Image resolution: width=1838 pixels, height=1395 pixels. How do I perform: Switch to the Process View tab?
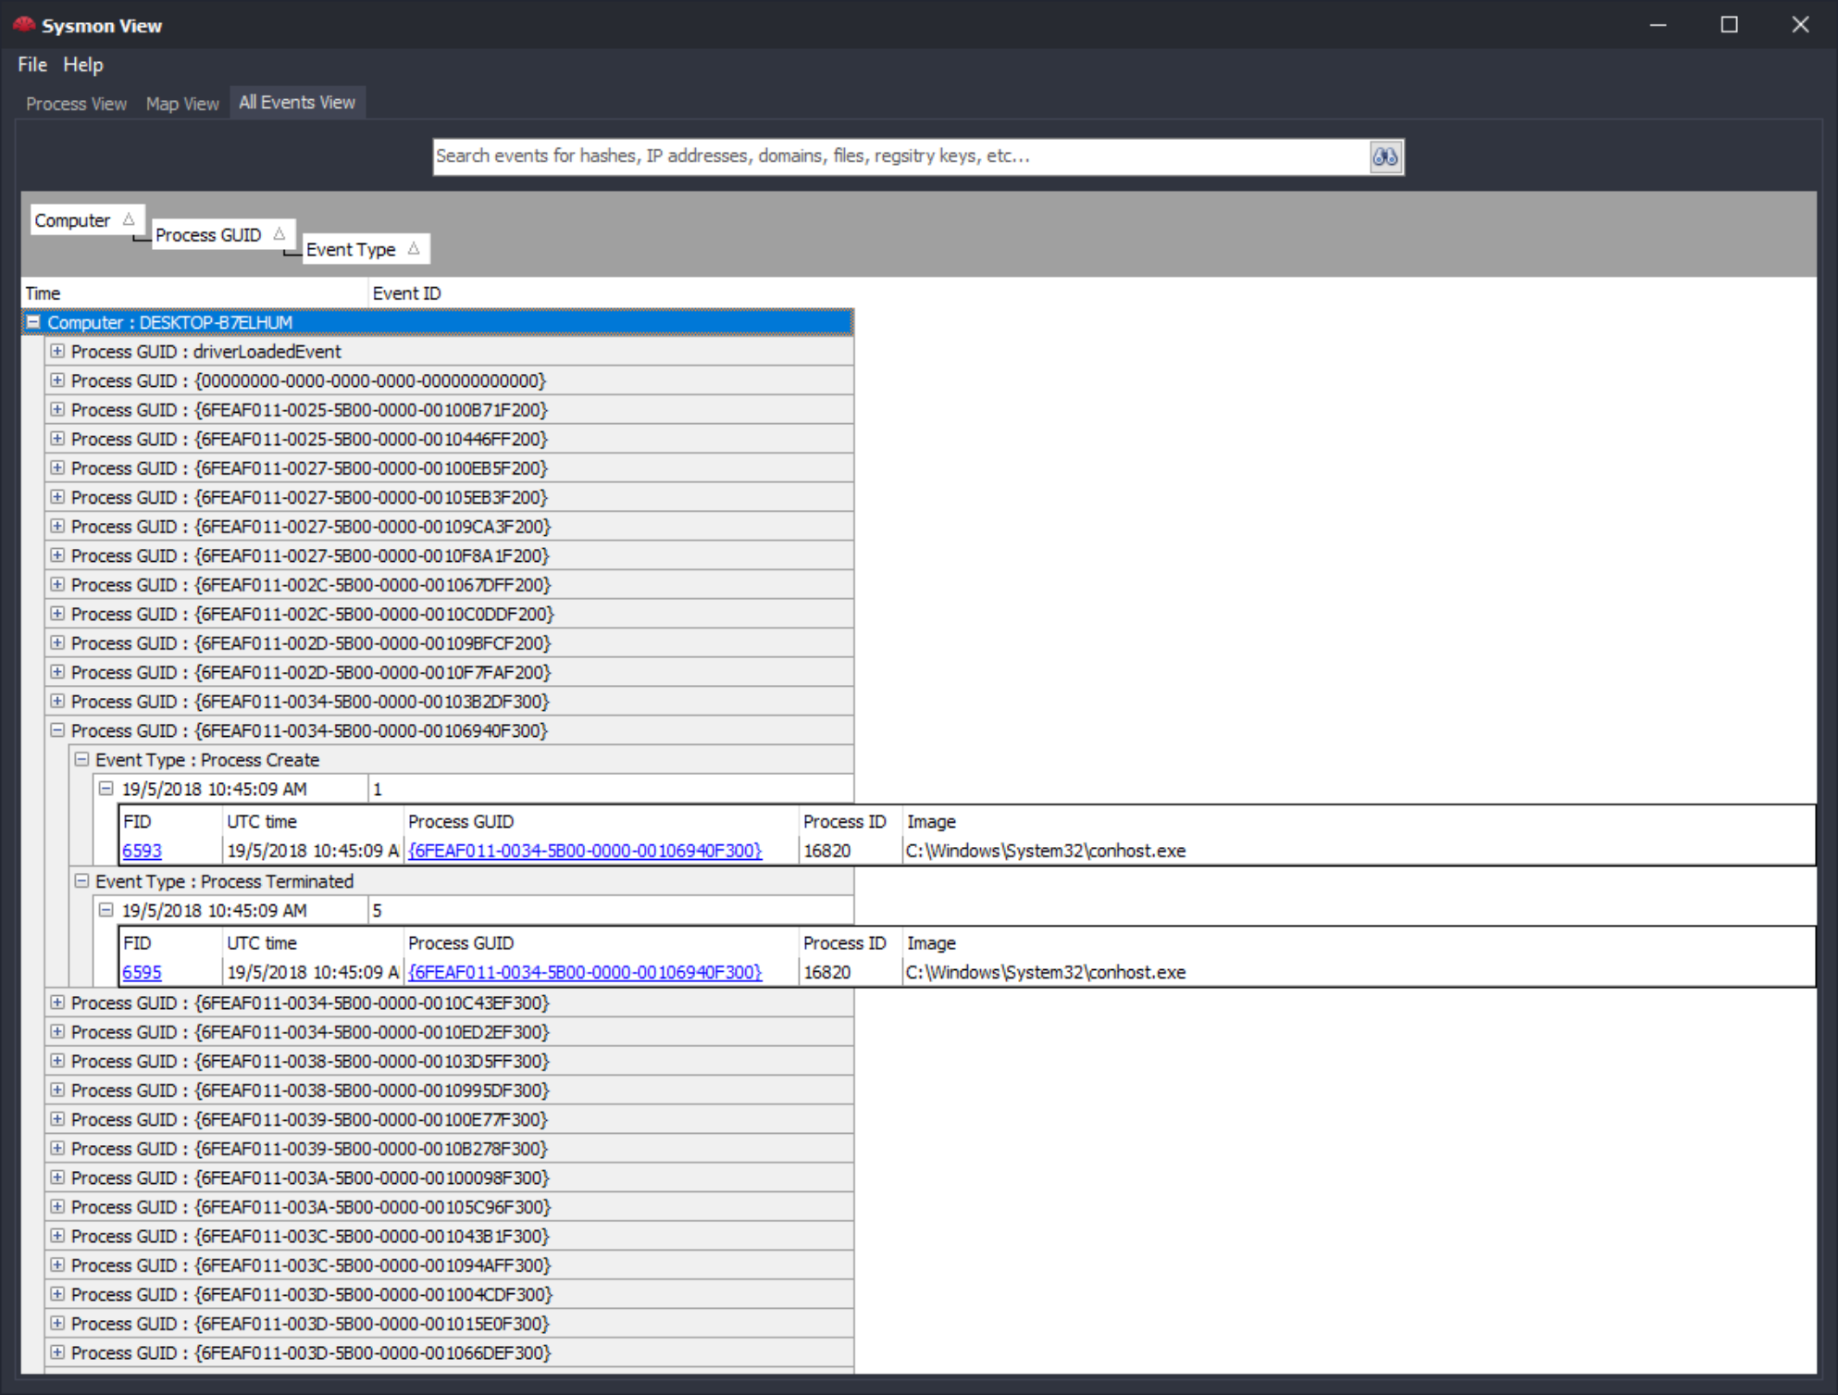(76, 104)
